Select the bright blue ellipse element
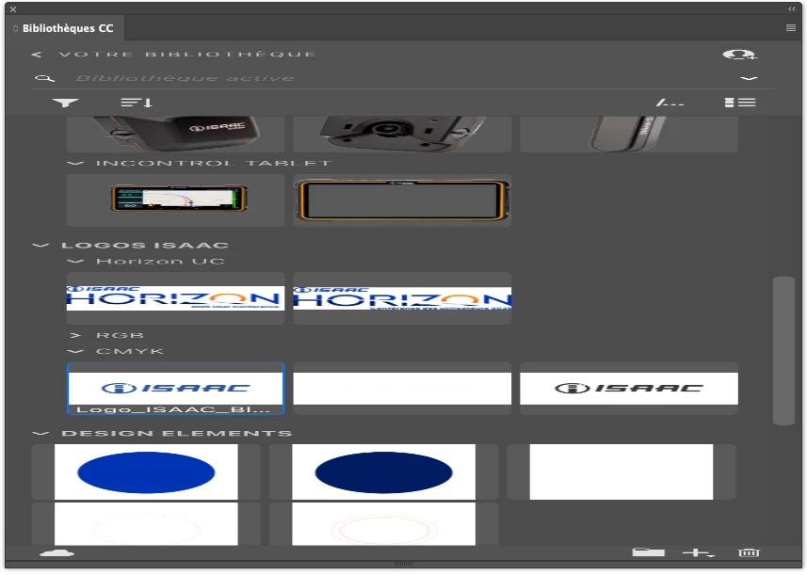 pos(146,471)
